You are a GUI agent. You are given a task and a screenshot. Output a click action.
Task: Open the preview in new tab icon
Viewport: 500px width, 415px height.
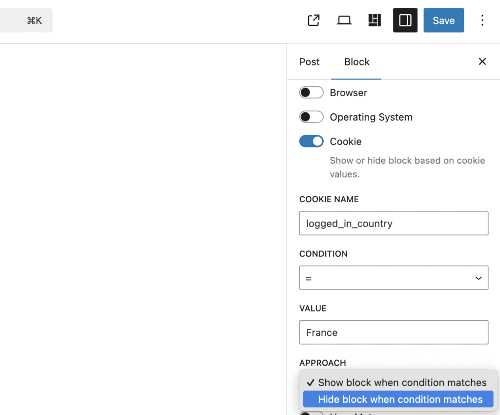(x=313, y=20)
